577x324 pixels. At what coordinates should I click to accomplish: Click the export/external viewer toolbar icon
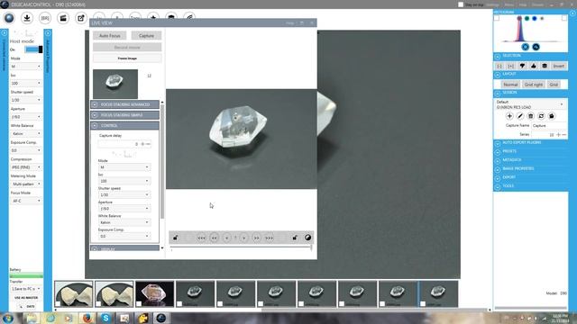click(80, 18)
